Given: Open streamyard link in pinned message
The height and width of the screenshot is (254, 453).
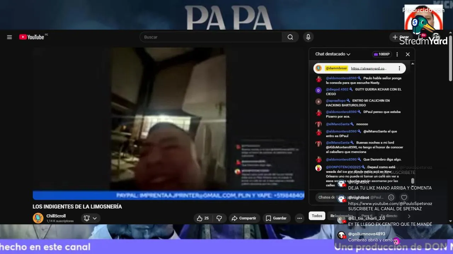Looking at the screenshot, I should click(x=369, y=68).
